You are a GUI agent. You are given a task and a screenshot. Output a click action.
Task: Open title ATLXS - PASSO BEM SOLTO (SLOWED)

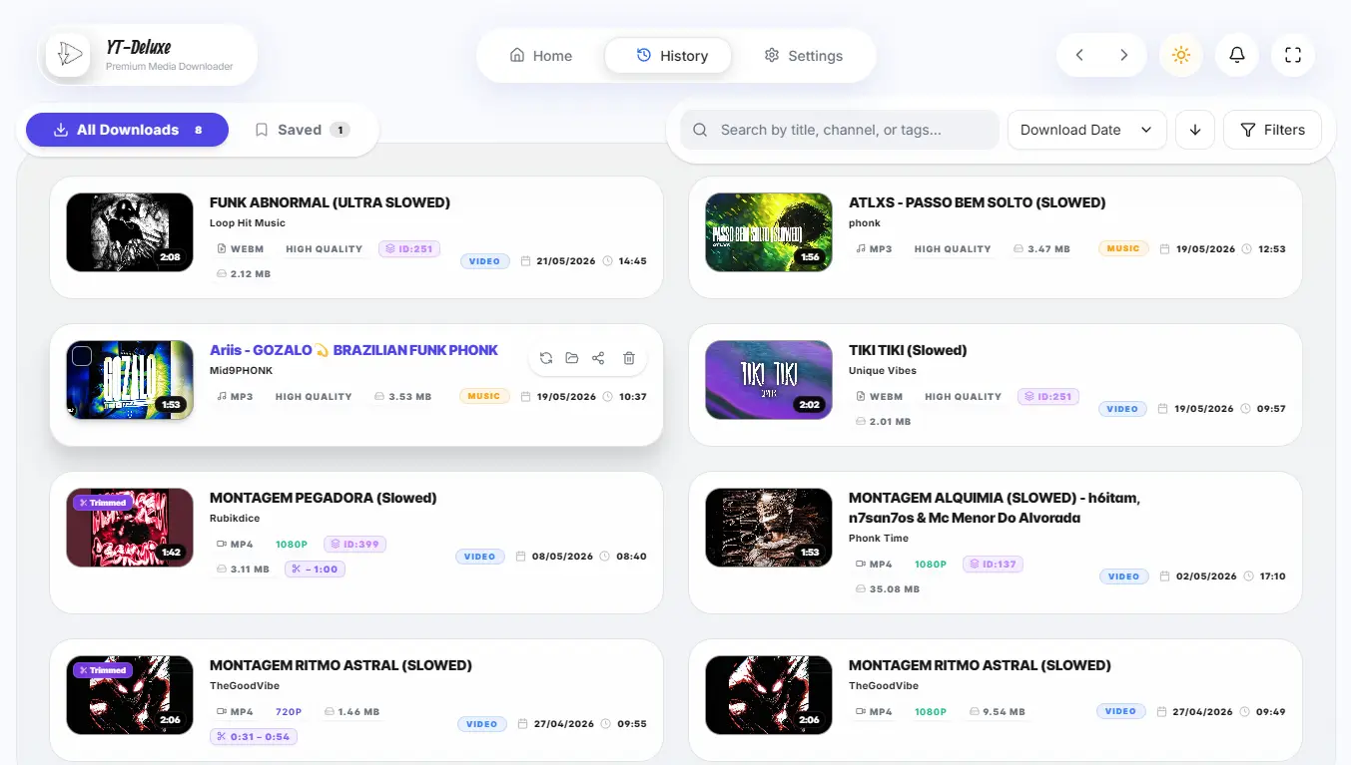977,202
